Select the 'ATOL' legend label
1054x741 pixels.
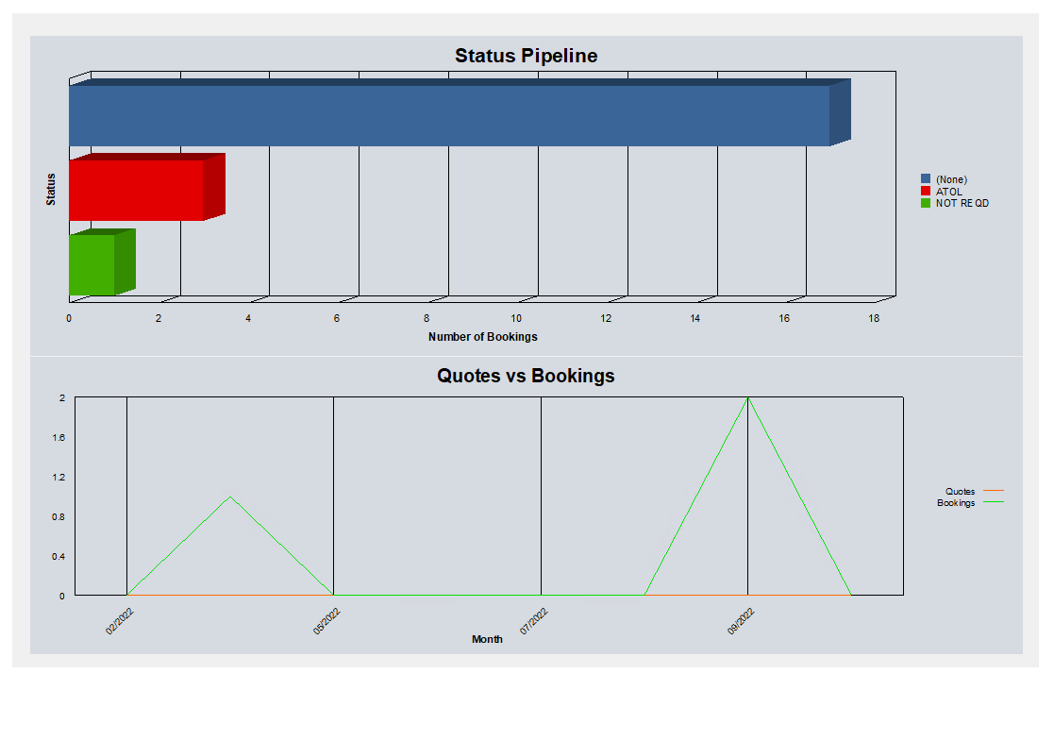948,192
